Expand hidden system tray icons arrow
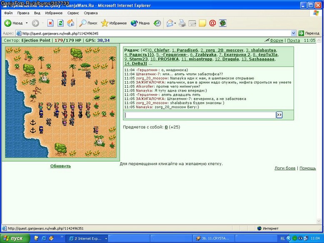The width and height of the screenshot is (324, 243). [289, 238]
